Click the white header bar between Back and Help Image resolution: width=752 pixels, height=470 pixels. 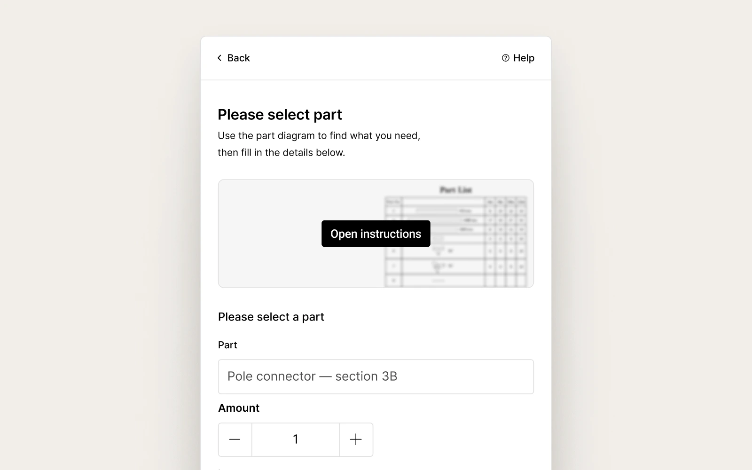(x=376, y=58)
